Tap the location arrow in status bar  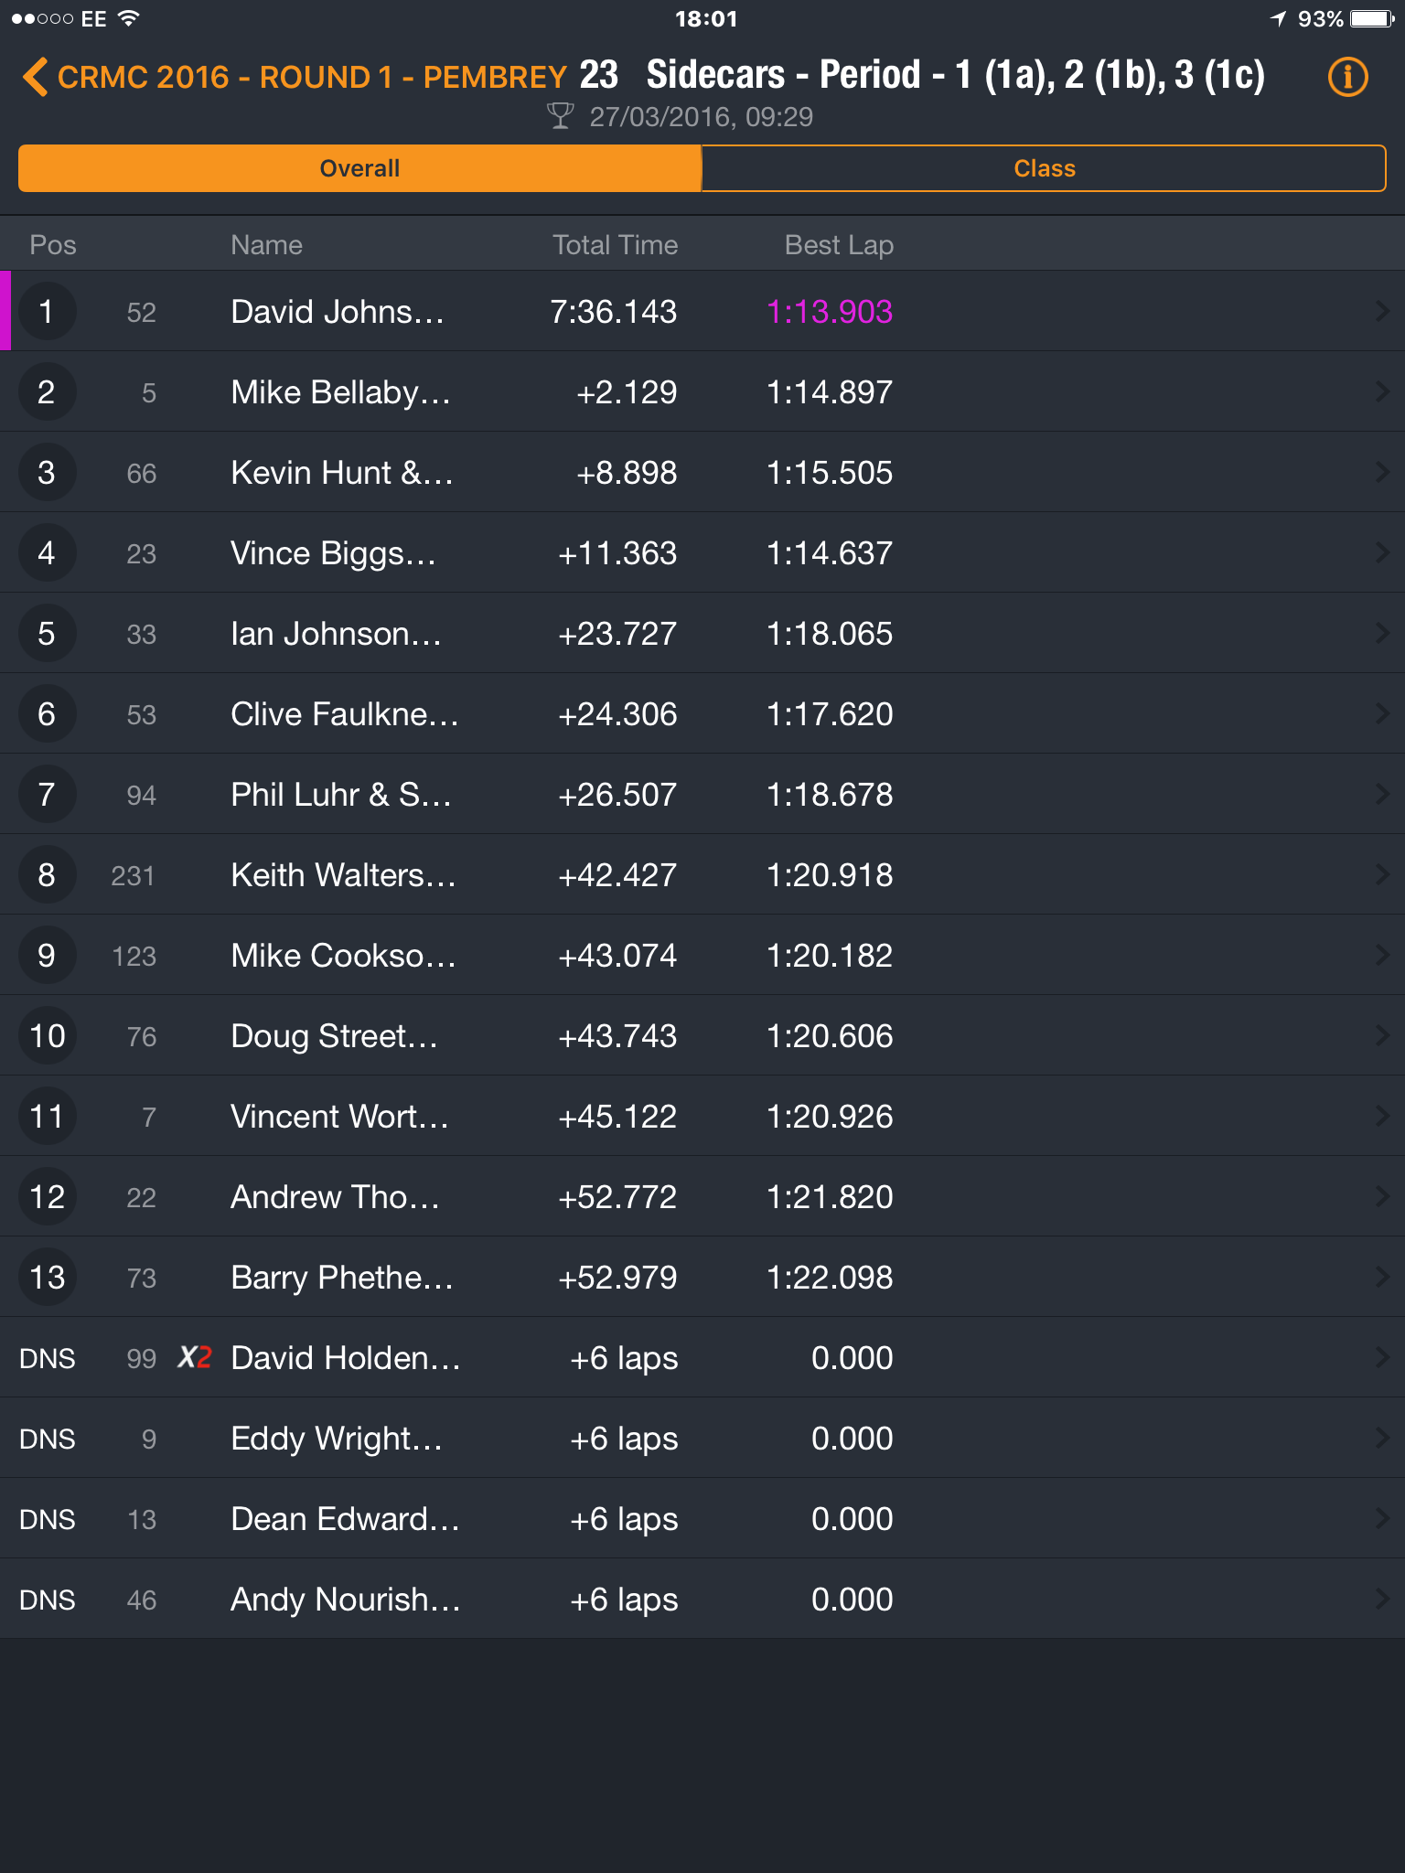tap(1278, 19)
